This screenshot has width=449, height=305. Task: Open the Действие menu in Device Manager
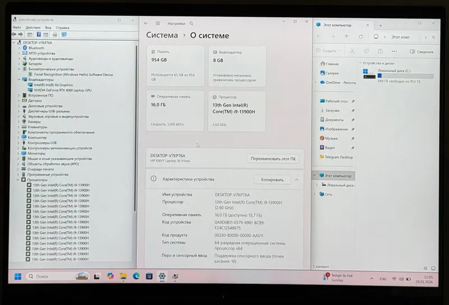[33, 27]
